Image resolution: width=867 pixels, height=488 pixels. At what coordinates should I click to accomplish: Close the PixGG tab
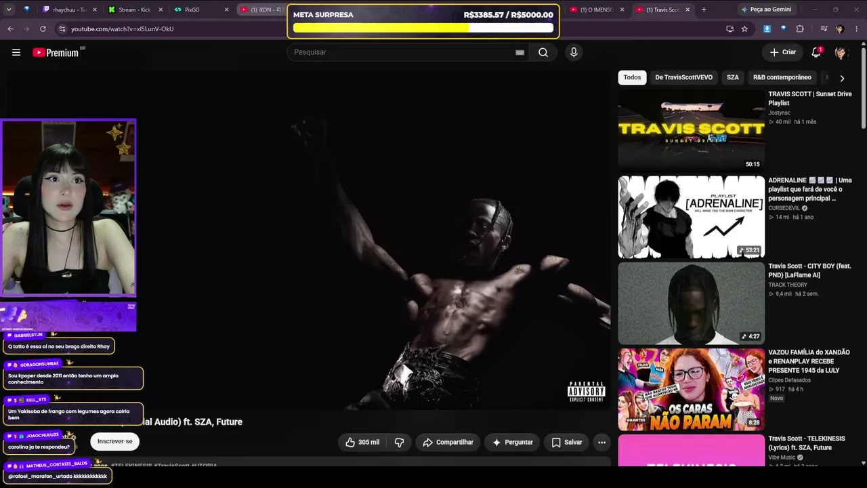coord(227,9)
